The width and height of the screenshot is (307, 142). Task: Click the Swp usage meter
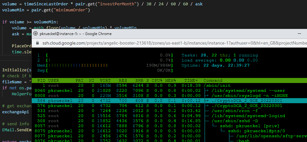coord(105,70)
